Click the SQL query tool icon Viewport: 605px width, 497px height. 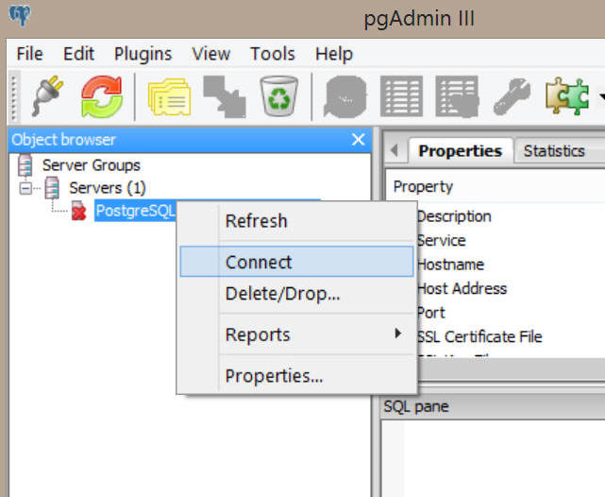345,96
